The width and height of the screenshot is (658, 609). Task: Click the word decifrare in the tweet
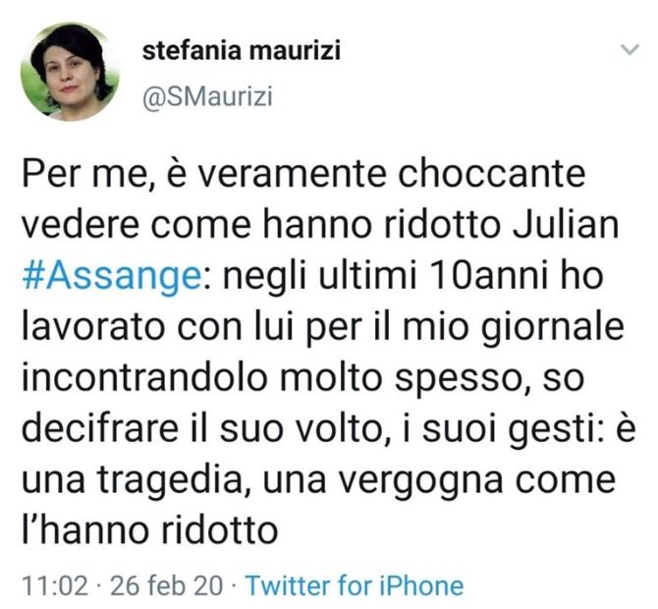[x=100, y=428]
